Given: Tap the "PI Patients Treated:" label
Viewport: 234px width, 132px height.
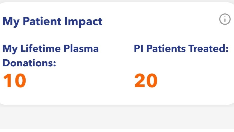Looking at the screenshot, I should [x=180, y=48].
